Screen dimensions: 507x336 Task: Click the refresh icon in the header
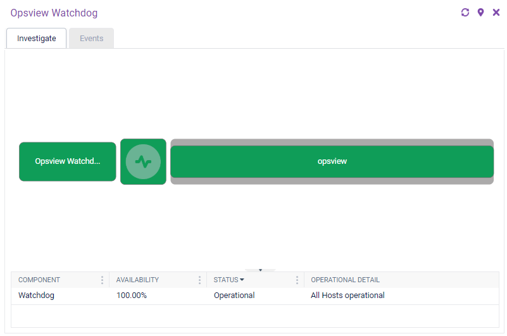pos(465,13)
